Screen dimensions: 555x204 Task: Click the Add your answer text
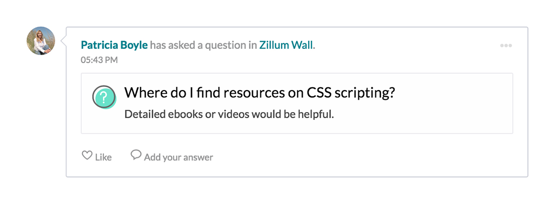178,157
